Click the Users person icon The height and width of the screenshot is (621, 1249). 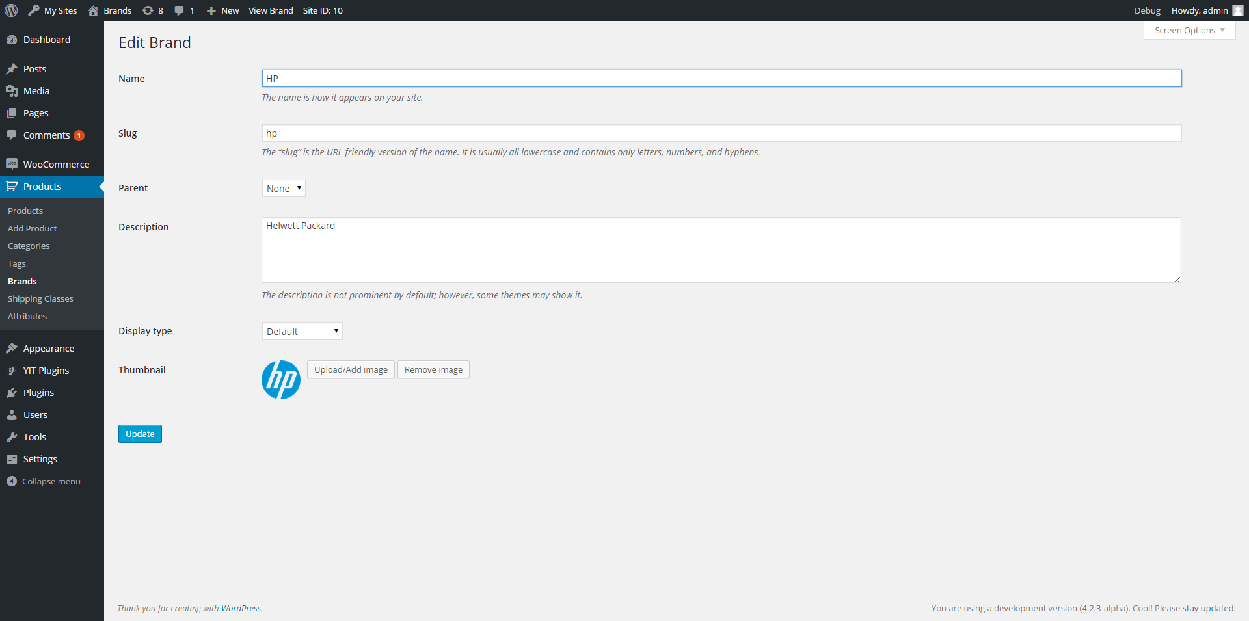click(x=12, y=415)
